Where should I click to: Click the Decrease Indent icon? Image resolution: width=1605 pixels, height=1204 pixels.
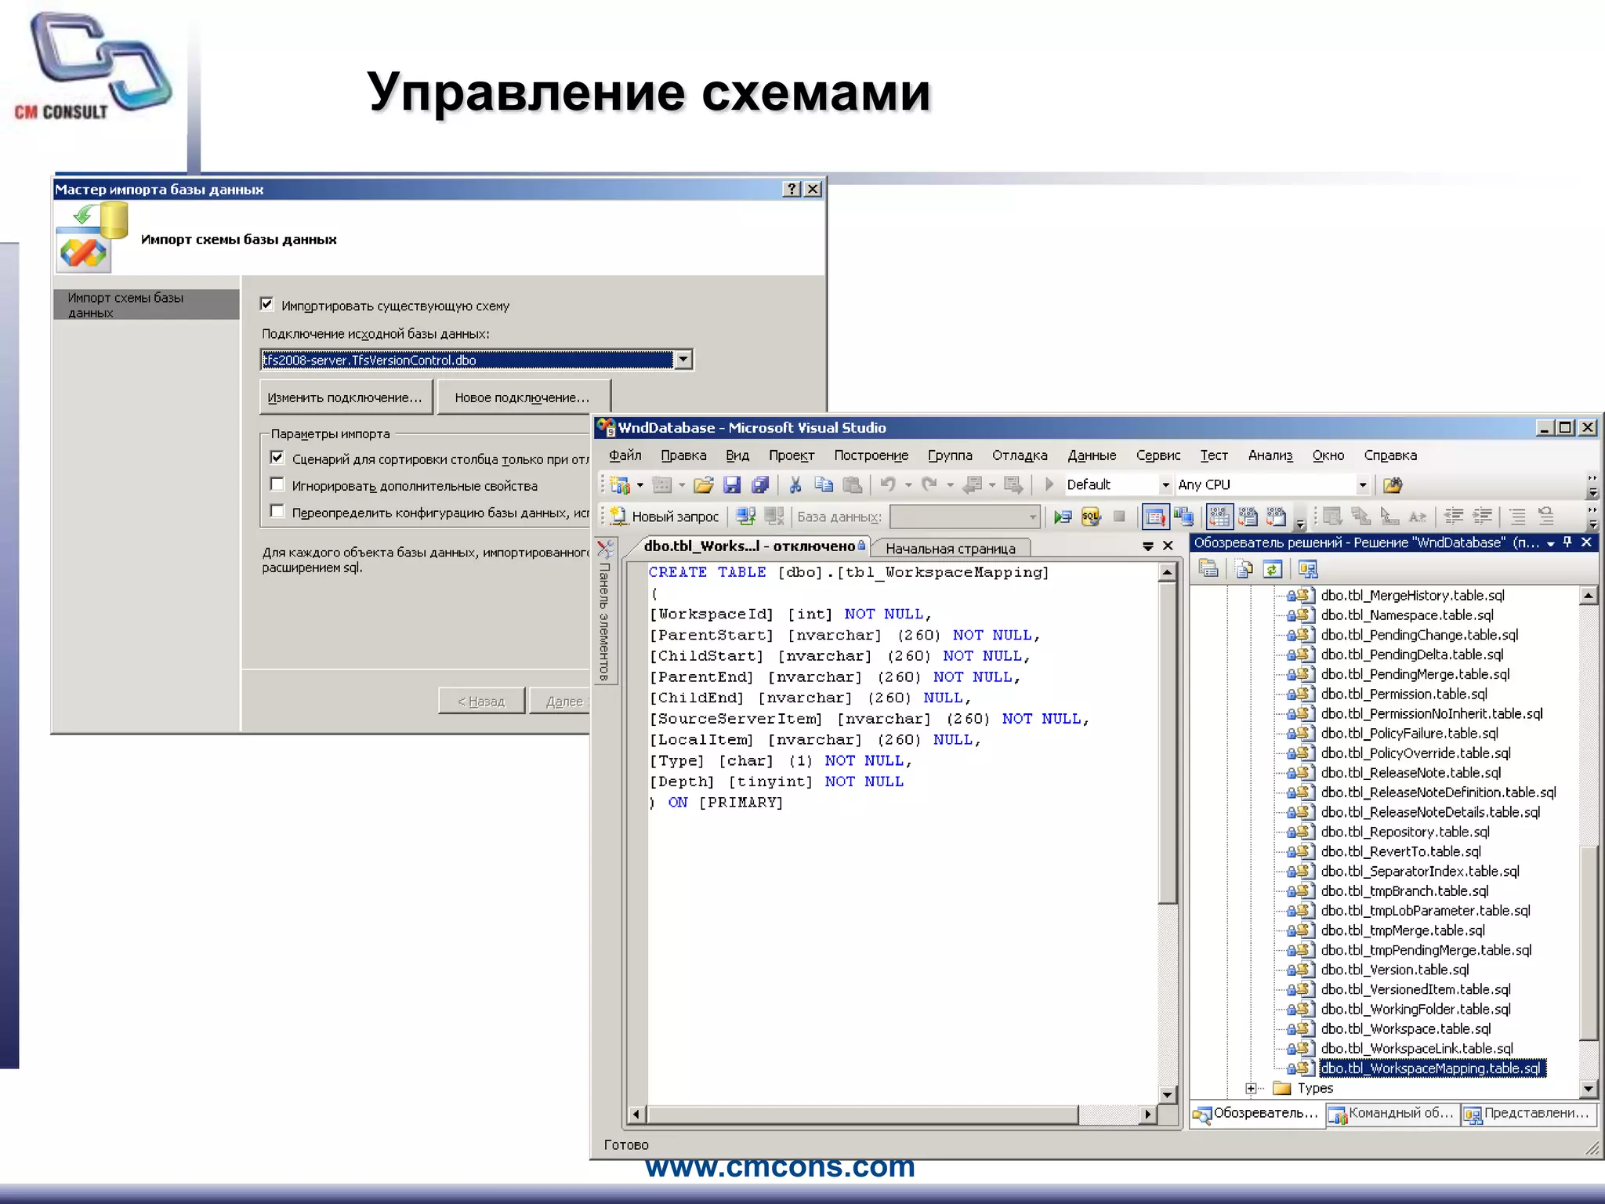click(1454, 517)
